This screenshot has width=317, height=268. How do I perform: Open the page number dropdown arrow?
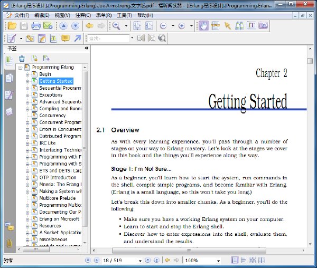140,261
